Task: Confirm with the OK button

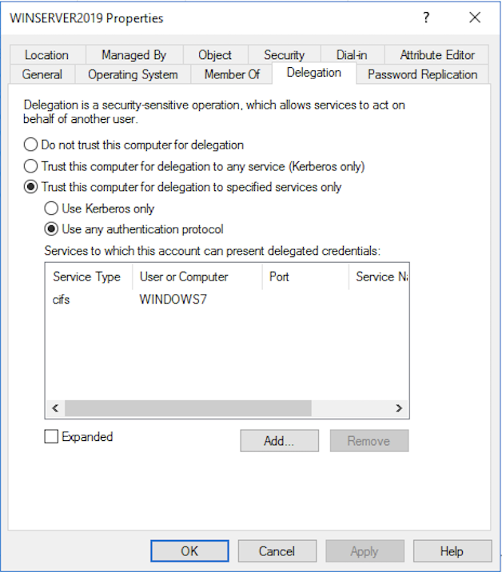Action: click(x=189, y=551)
